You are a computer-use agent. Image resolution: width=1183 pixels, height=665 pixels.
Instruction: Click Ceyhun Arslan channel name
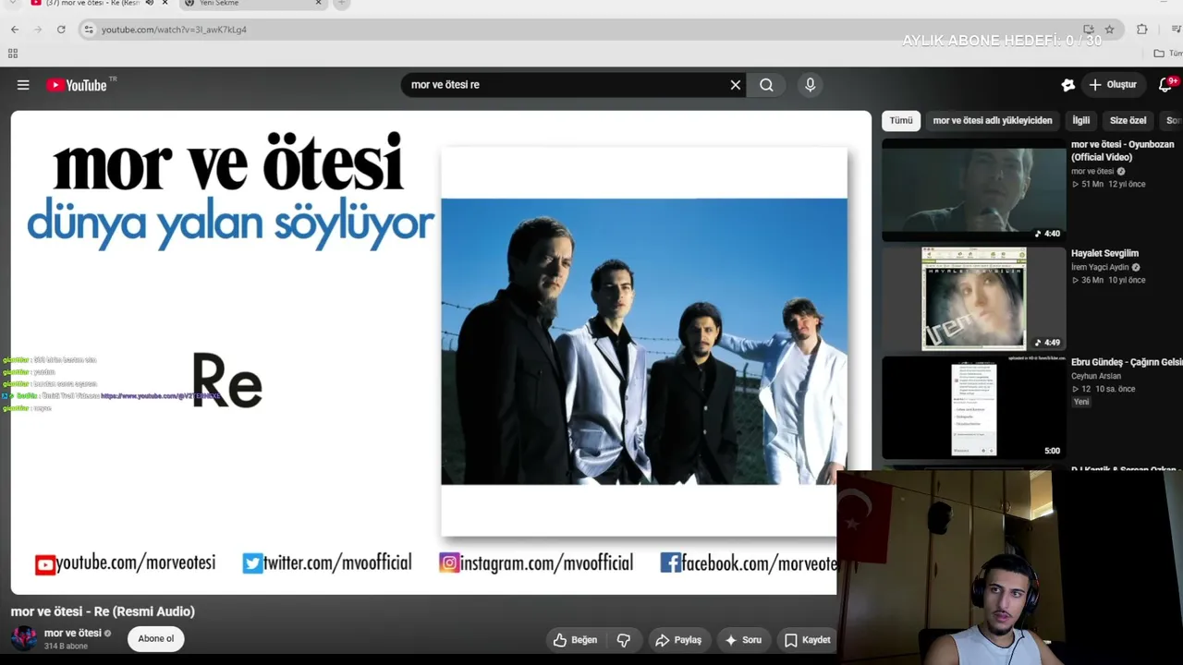tap(1096, 377)
